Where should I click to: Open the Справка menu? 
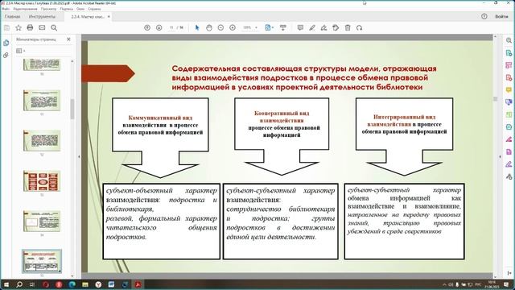pos(95,9)
